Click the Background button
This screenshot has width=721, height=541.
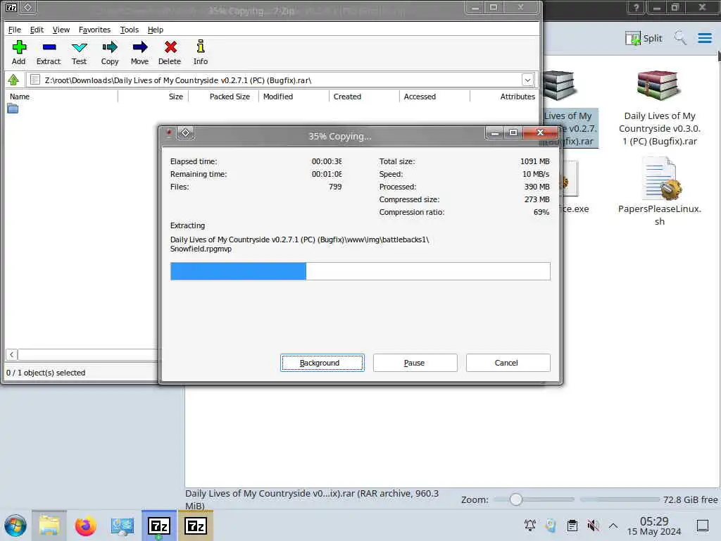tap(322, 363)
